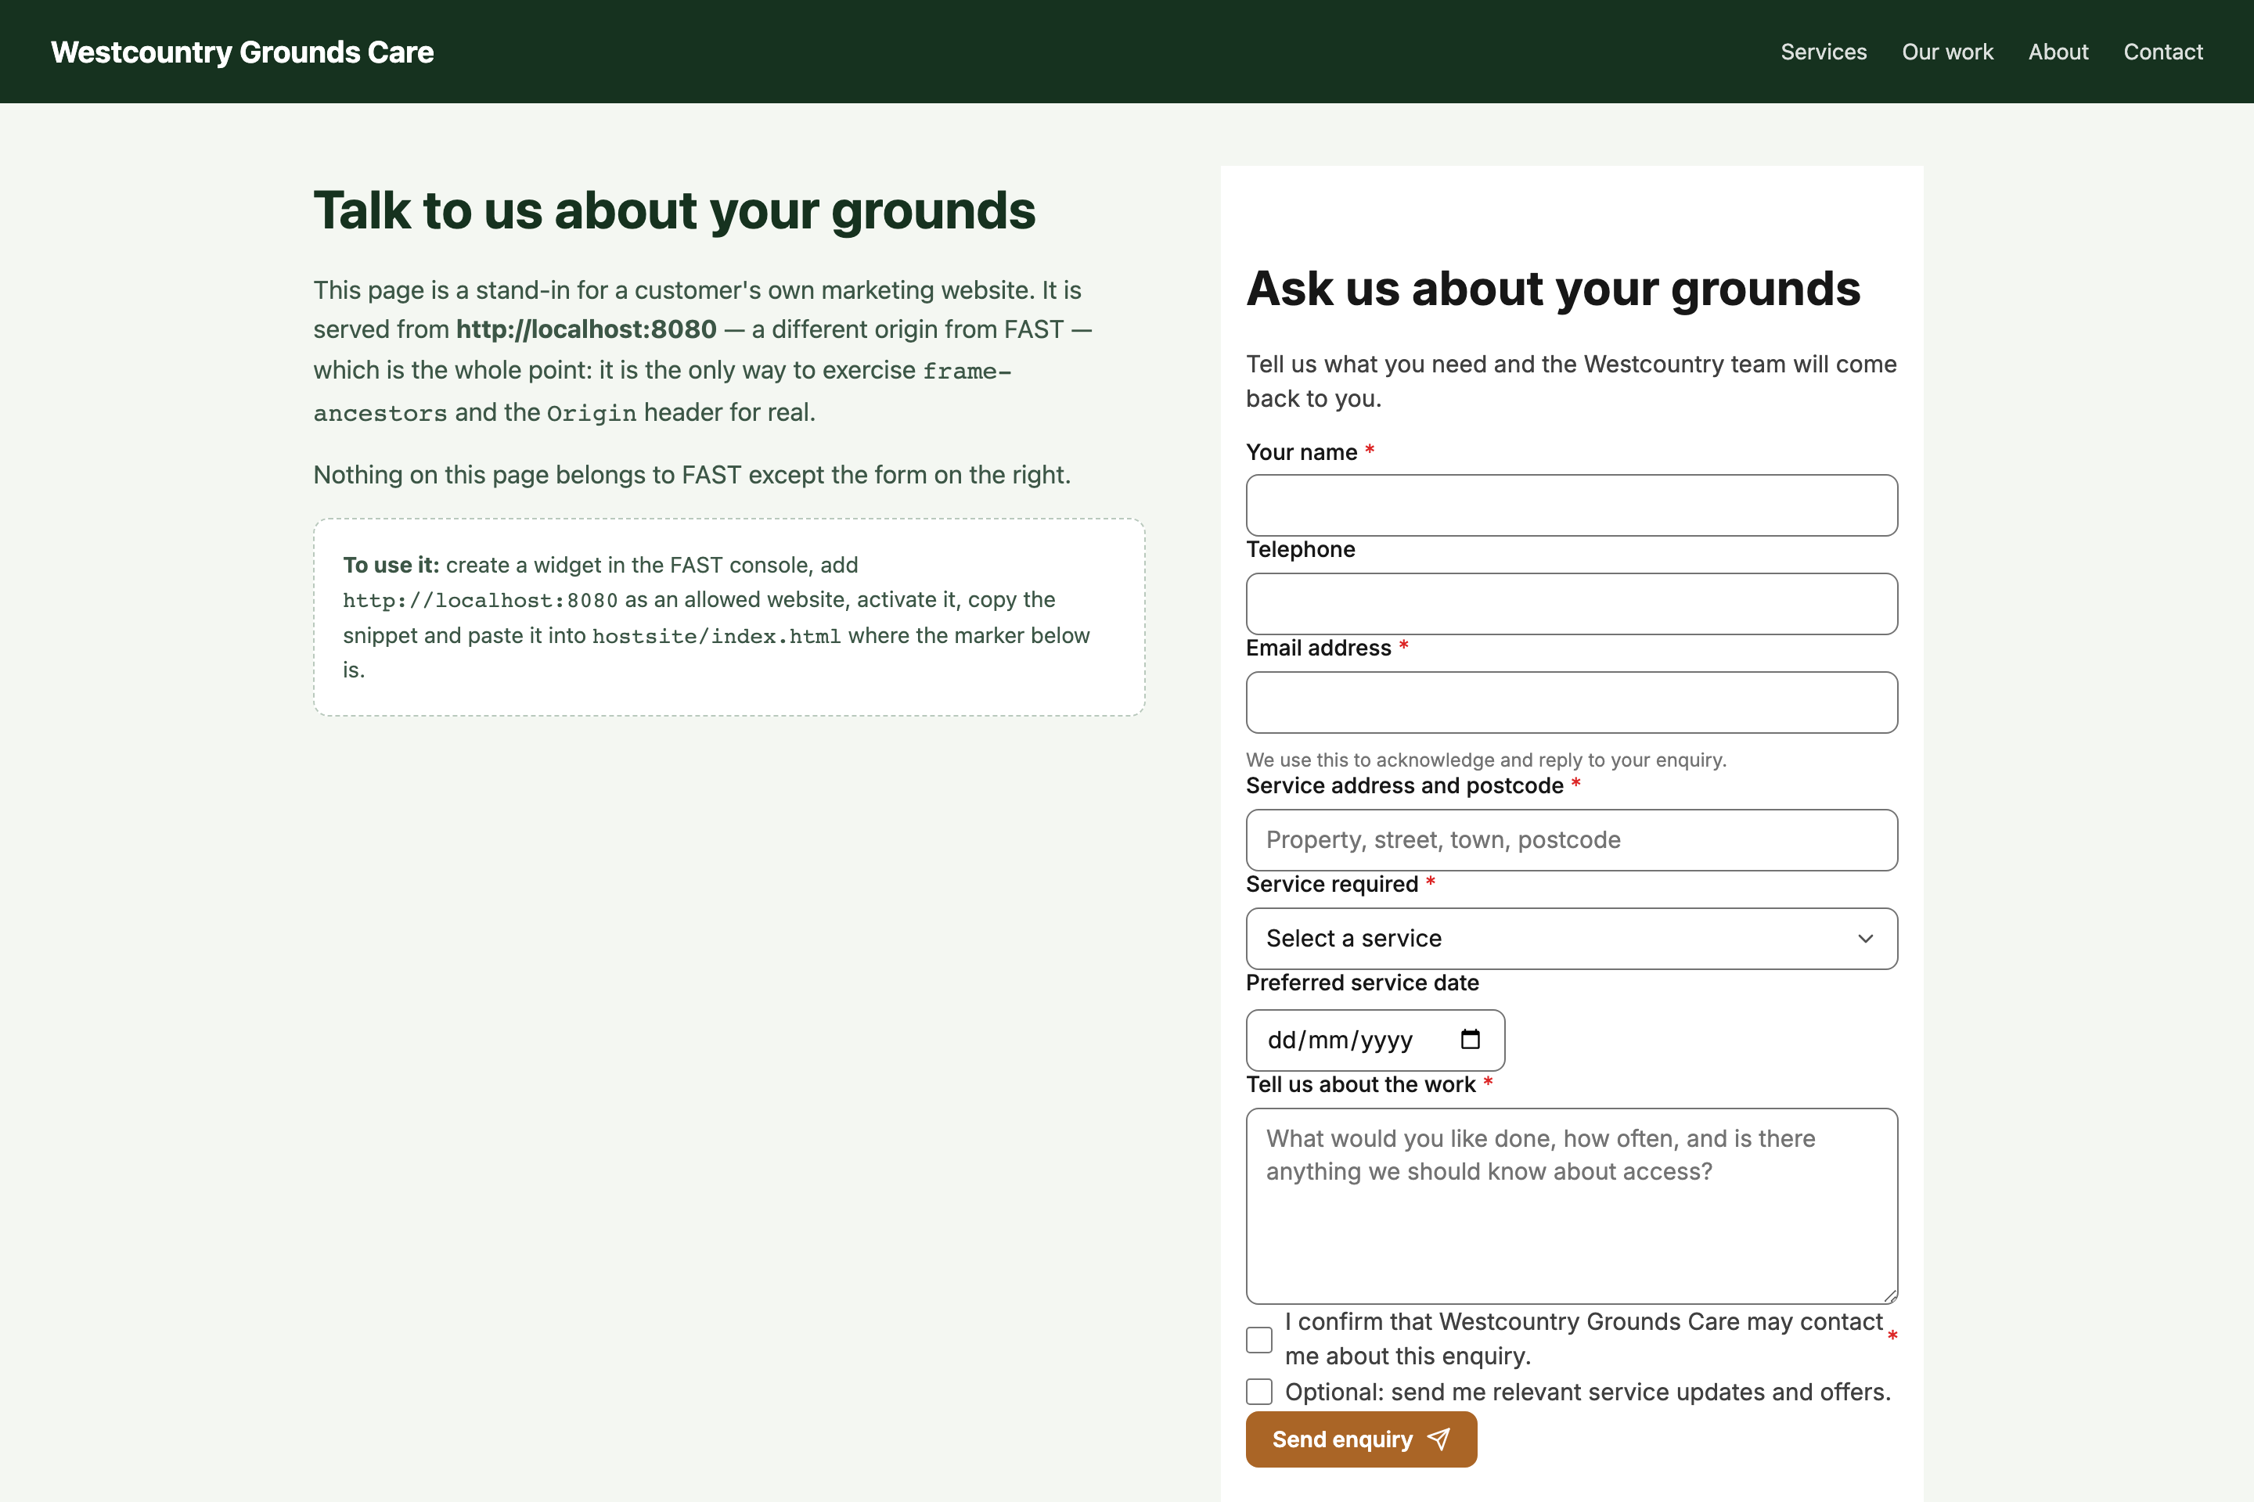Click the 'Ask us about your grounds' heading
This screenshot has width=2254, height=1502.
[x=1553, y=289]
